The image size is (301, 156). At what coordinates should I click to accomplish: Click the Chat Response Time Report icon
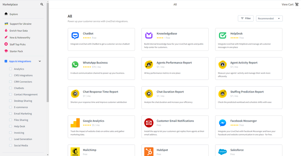[75, 94]
